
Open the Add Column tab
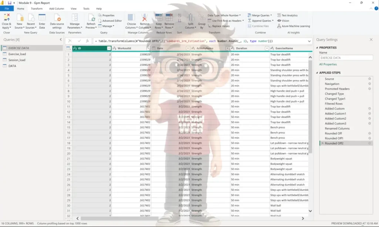57,9
